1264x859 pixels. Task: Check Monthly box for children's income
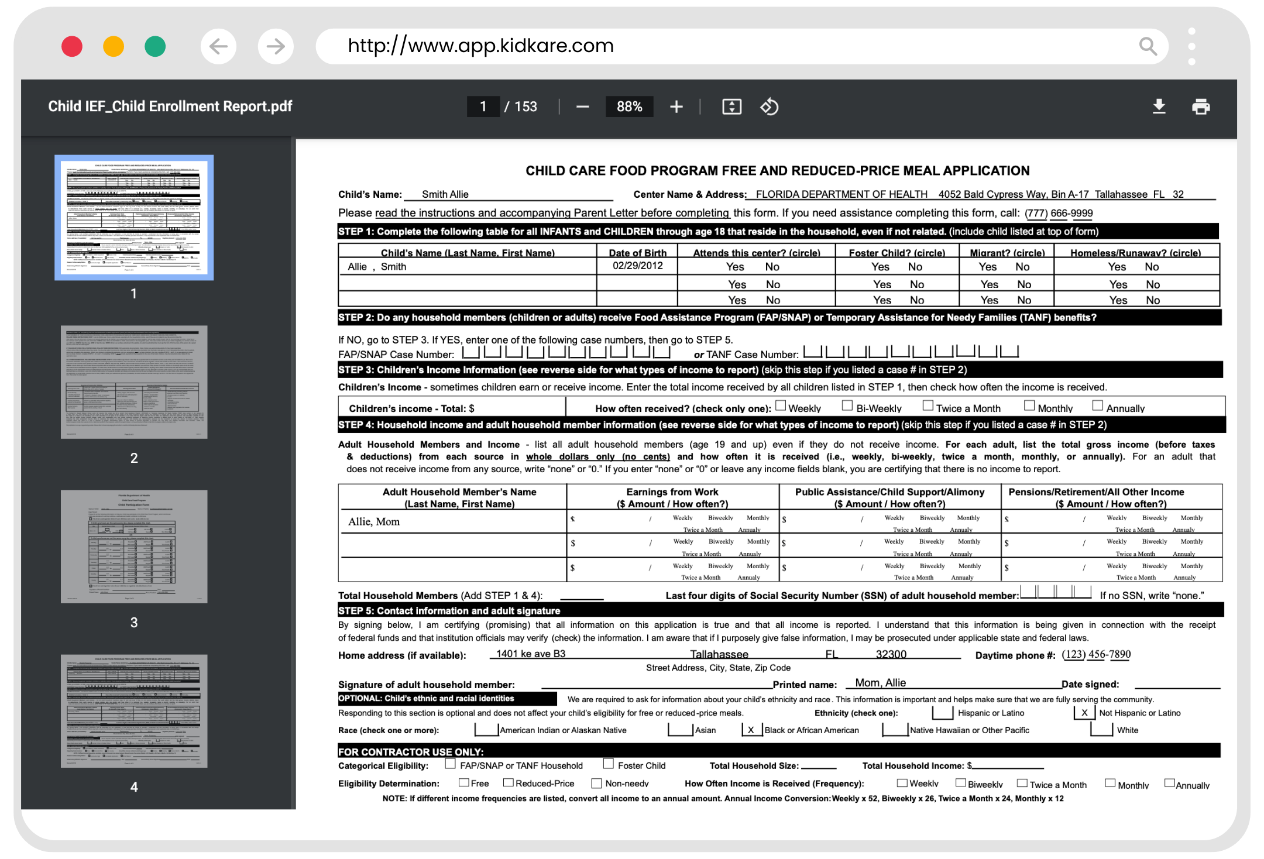1029,406
